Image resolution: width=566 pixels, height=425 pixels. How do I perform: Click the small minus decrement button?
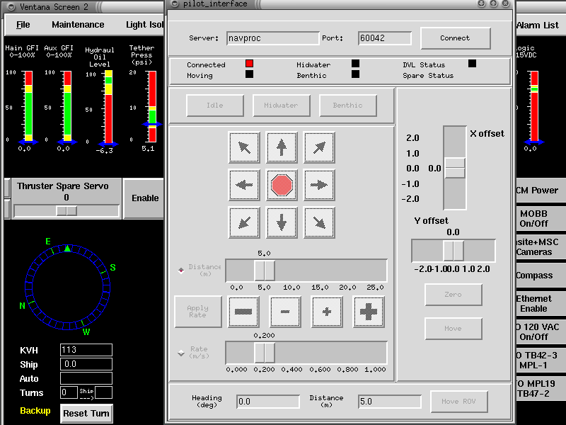(285, 312)
